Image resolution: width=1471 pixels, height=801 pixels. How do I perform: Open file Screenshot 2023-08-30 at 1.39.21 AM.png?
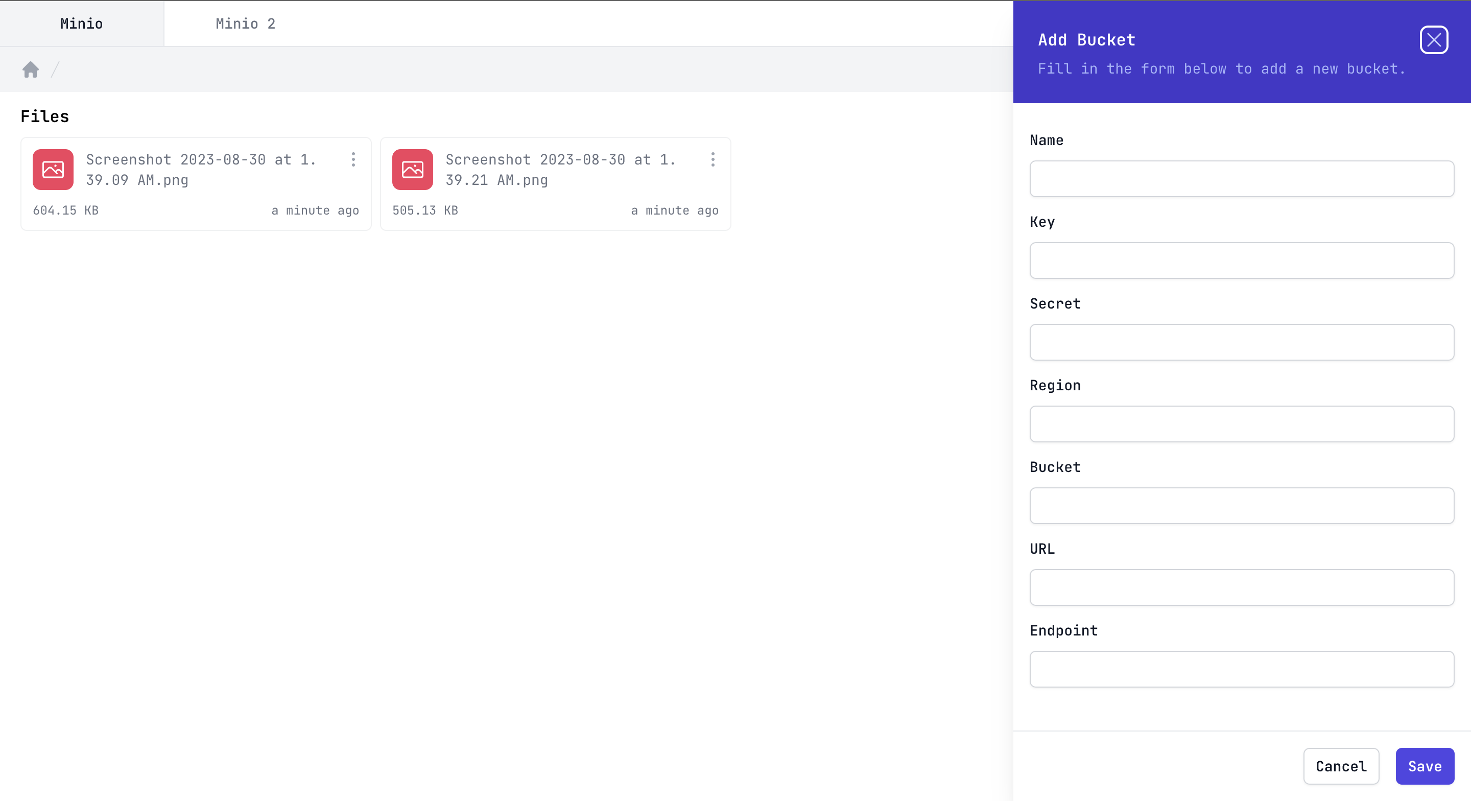(560, 170)
